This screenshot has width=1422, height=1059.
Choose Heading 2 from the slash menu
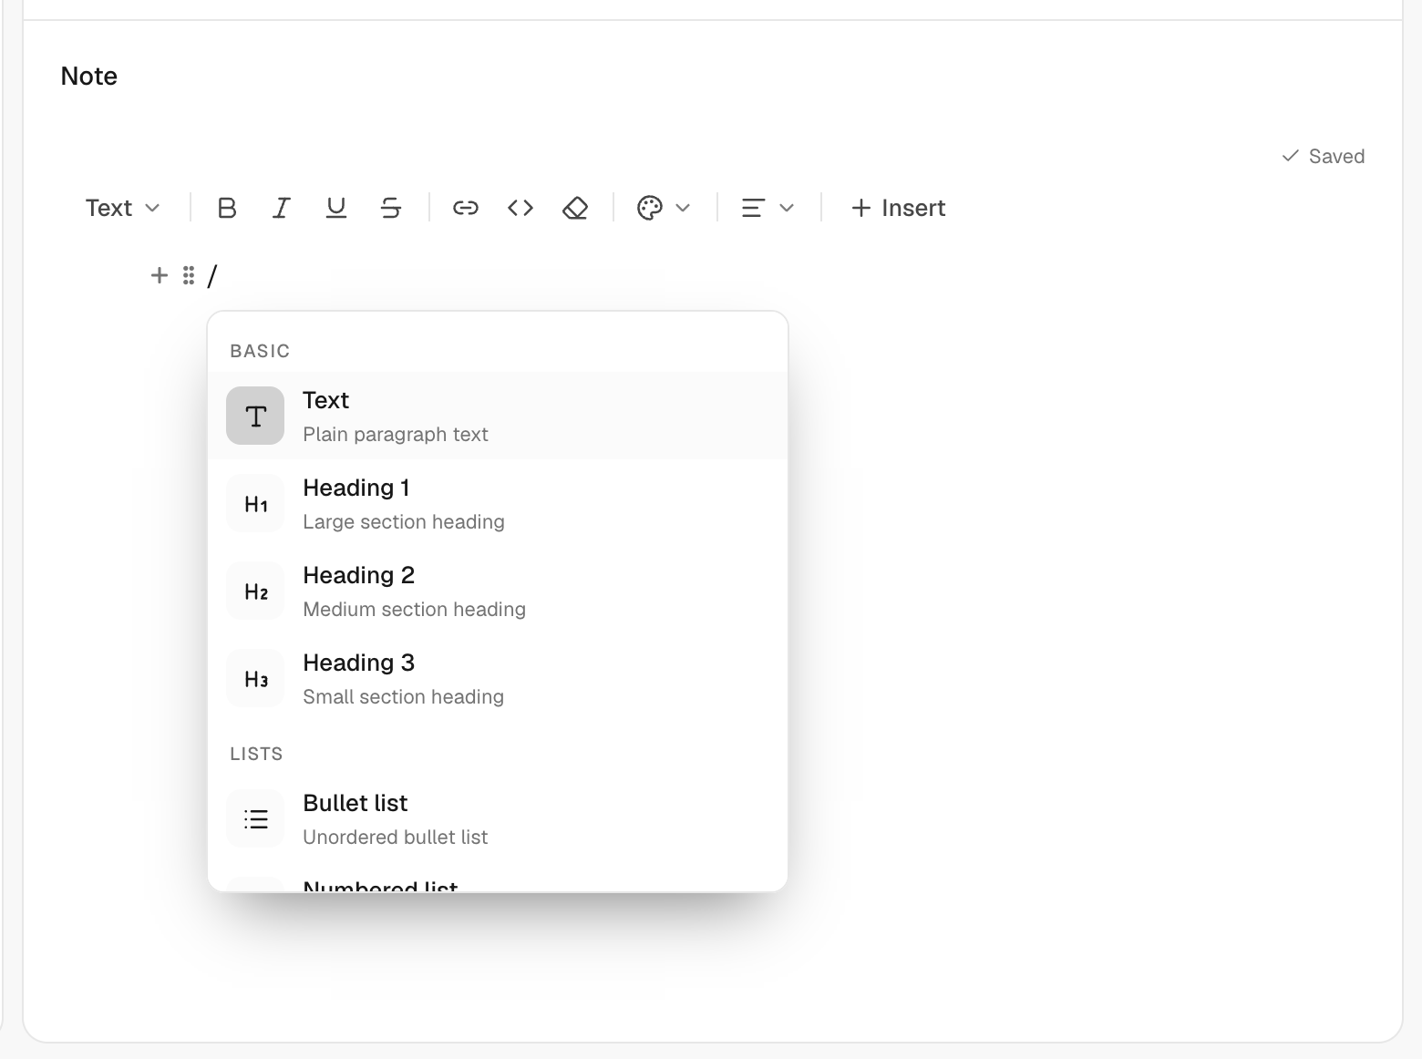pyautogui.click(x=498, y=591)
